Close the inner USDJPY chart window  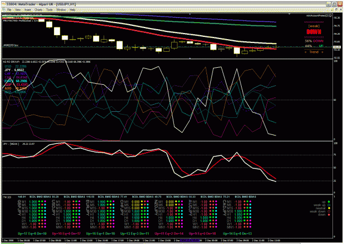coord(341,10)
